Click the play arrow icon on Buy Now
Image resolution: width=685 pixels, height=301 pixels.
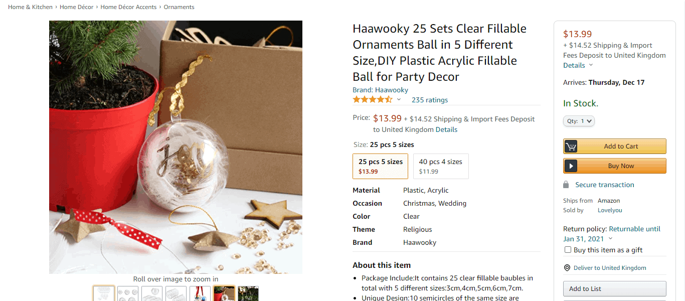click(571, 166)
